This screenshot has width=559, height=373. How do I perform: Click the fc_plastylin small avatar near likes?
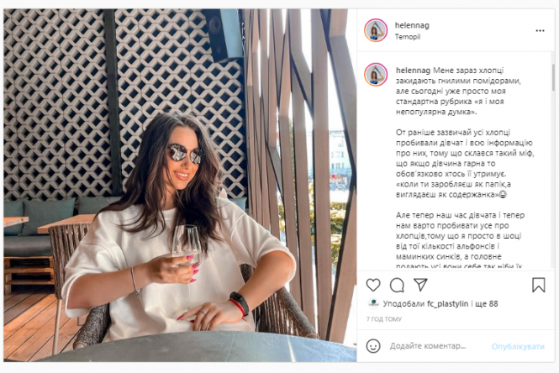373,303
